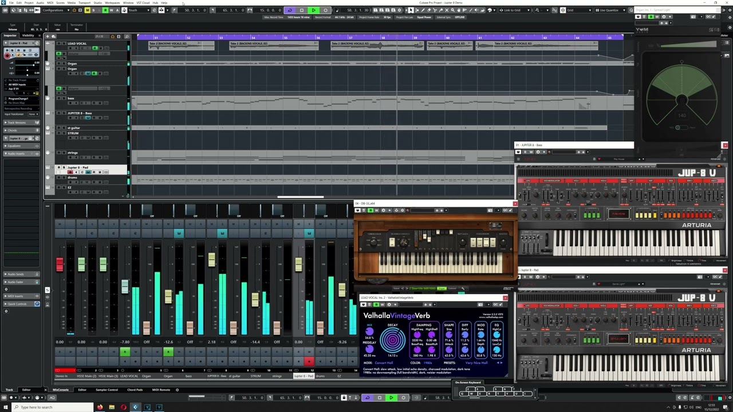
Task: Open the VST Cloud menu
Action: (x=143, y=3)
